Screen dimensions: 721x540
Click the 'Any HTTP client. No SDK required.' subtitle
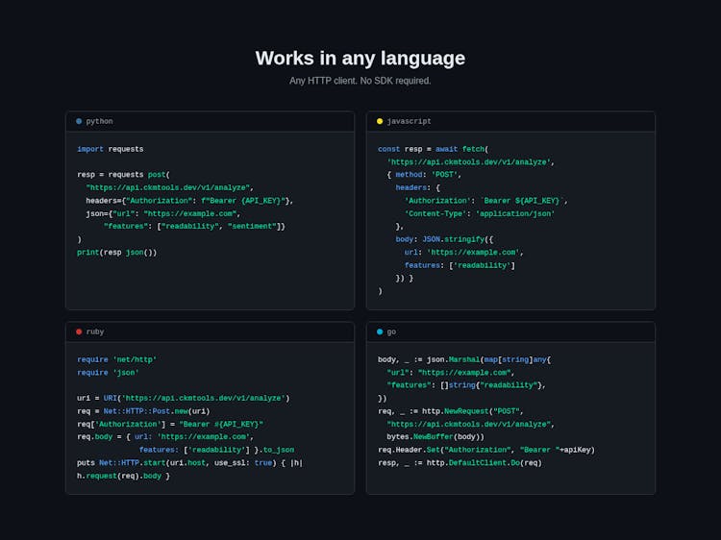(360, 81)
